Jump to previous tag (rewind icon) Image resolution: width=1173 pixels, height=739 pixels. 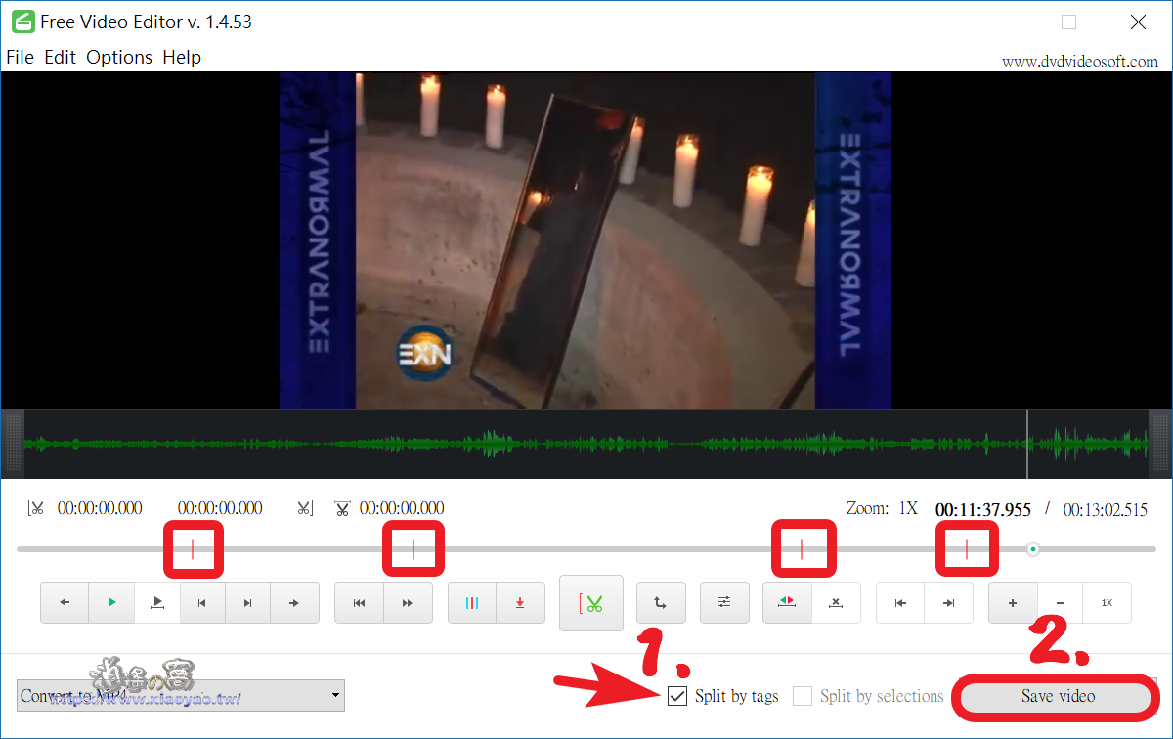(359, 603)
